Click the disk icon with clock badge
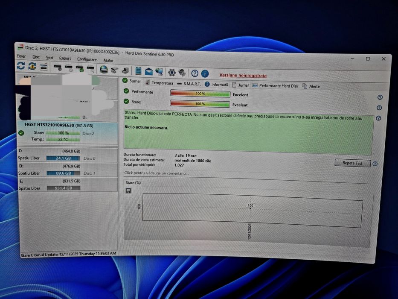 coord(69,68)
